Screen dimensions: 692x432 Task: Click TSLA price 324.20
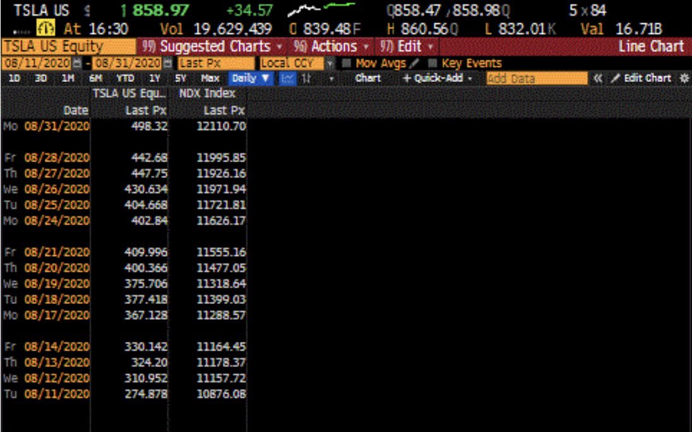pos(149,363)
